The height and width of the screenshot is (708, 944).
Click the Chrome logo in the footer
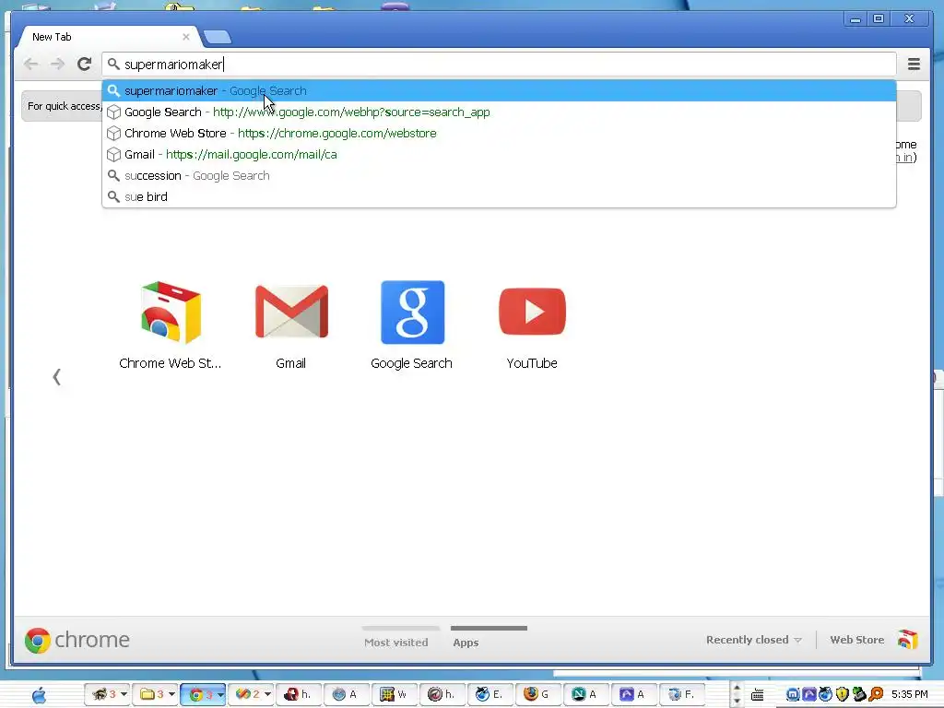pyautogui.click(x=77, y=640)
